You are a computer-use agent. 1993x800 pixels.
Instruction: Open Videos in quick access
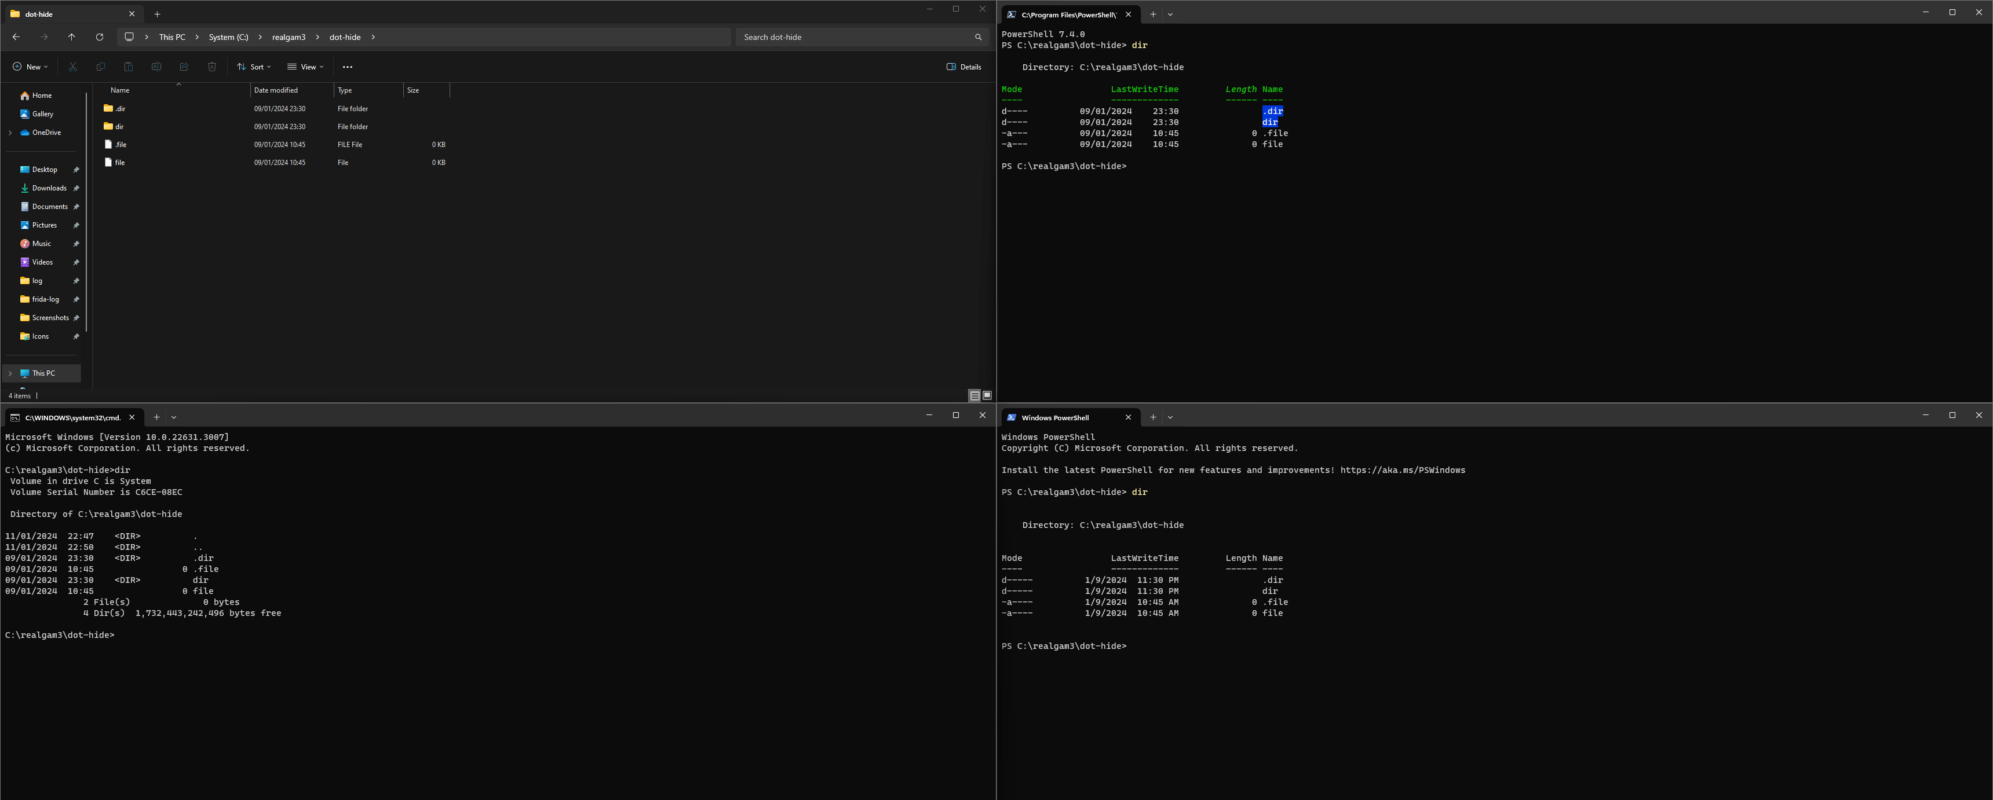click(42, 263)
